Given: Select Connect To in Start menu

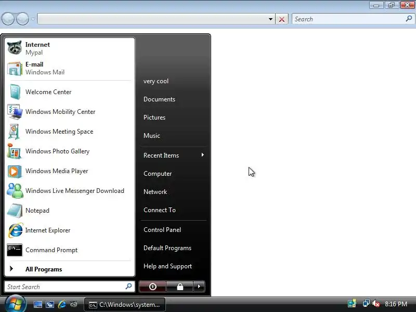Looking at the screenshot, I should pyautogui.click(x=160, y=210).
